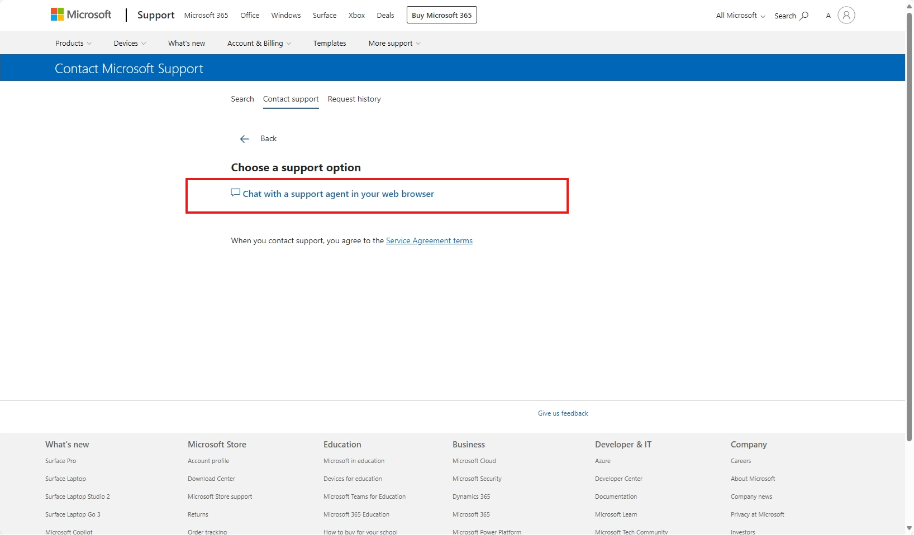
Task: Switch to the Search tab
Action: [x=242, y=99]
